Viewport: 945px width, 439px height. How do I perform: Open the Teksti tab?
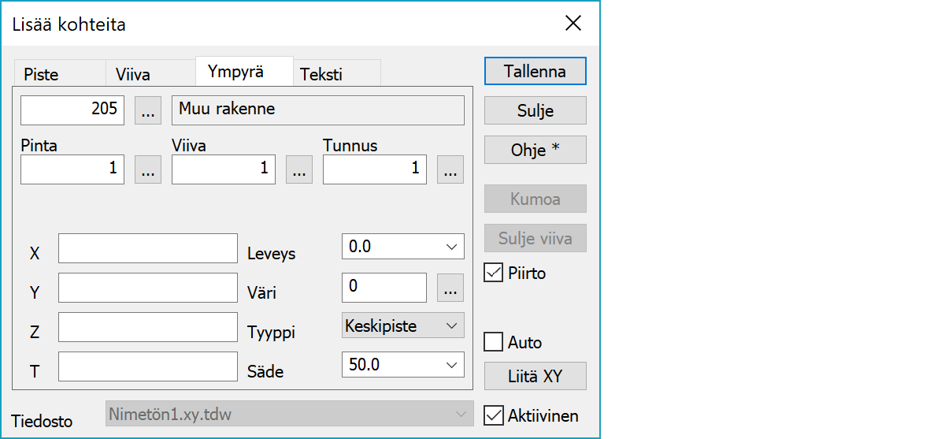point(321,75)
